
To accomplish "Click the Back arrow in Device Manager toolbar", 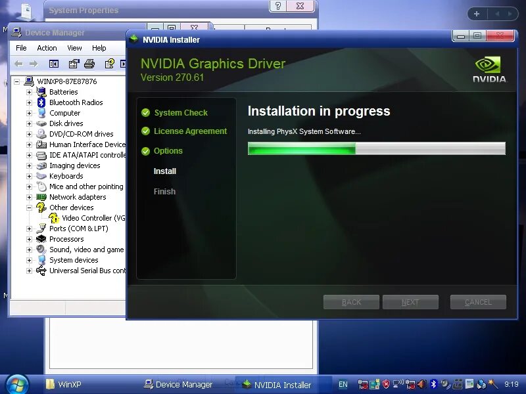I will tap(19, 64).
